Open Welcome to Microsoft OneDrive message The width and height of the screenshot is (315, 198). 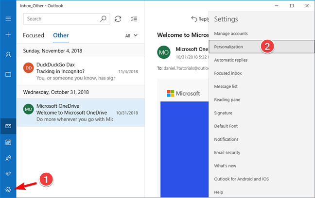[81, 112]
